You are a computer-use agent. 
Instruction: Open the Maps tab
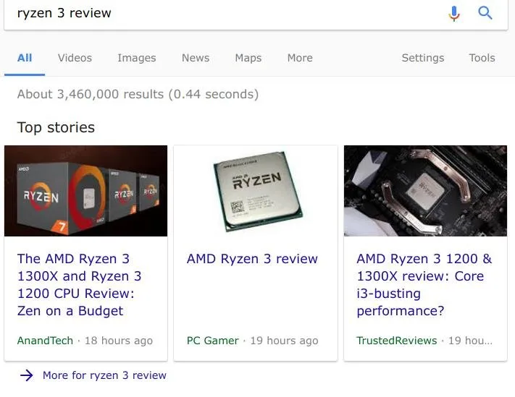[x=248, y=58]
